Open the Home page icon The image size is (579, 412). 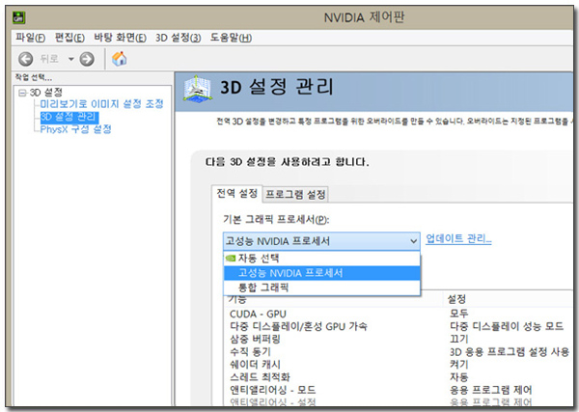120,59
